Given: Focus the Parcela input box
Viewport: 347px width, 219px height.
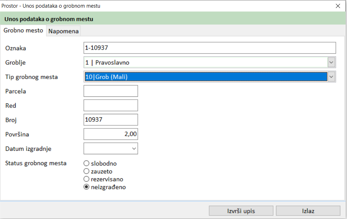Looking at the screenshot, I should coord(111,91).
